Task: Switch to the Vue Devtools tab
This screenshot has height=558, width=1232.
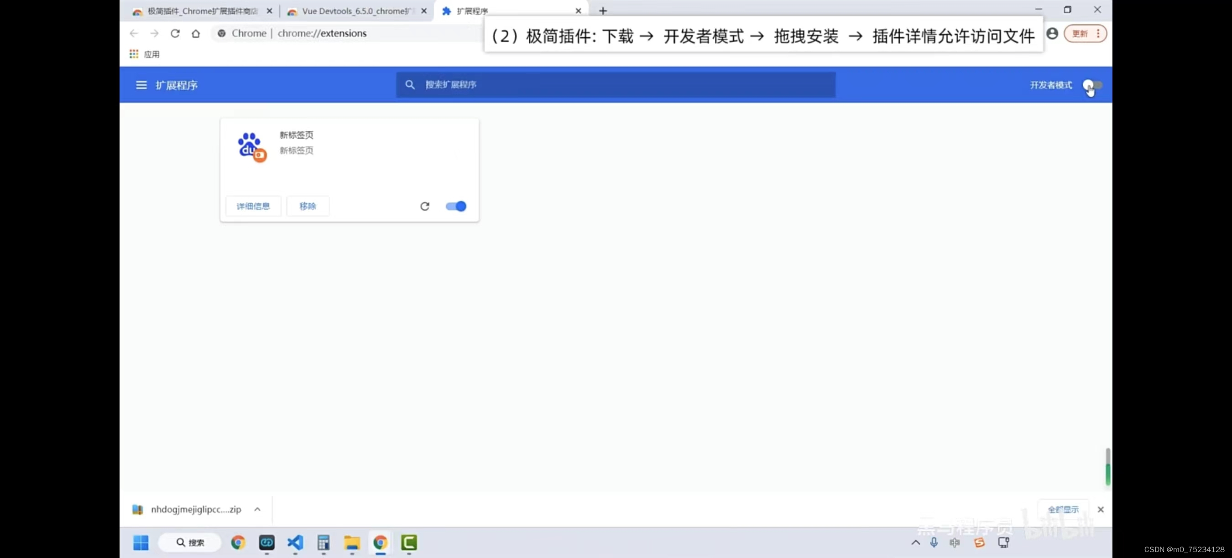Action: pyautogui.click(x=354, y=10)
